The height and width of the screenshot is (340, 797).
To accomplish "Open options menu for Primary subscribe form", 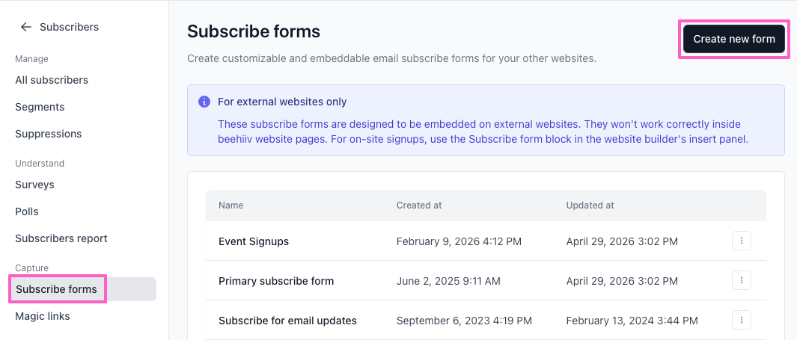I will (x=742, y=281).
